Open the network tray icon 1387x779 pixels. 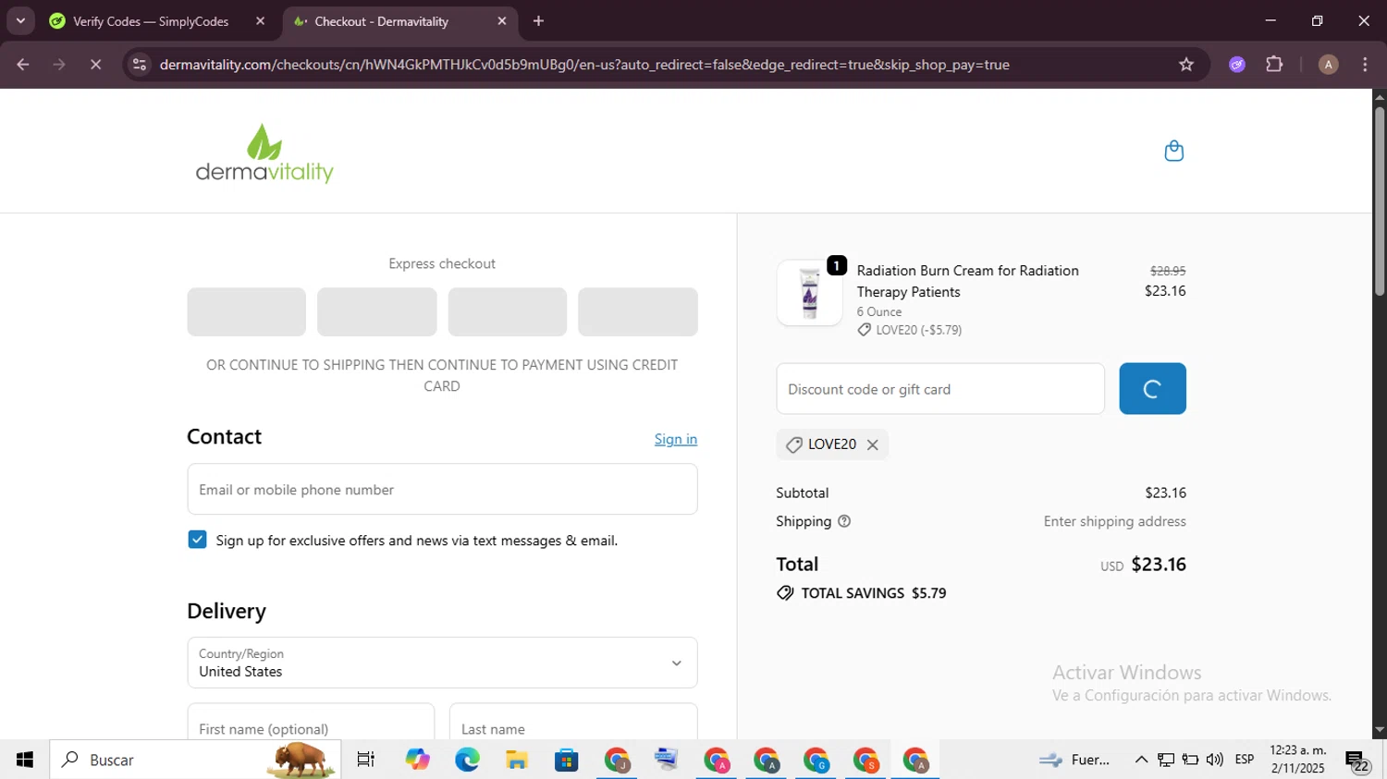pos(1166,760)
